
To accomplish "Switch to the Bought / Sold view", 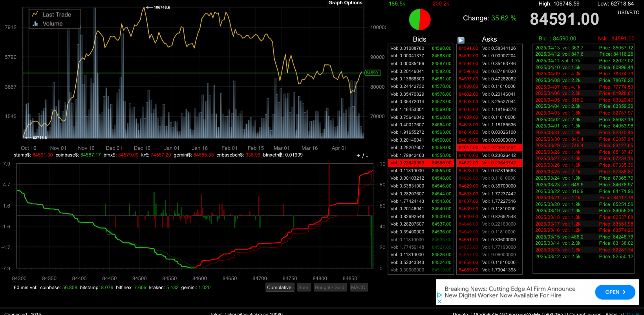I will (329, 288).
